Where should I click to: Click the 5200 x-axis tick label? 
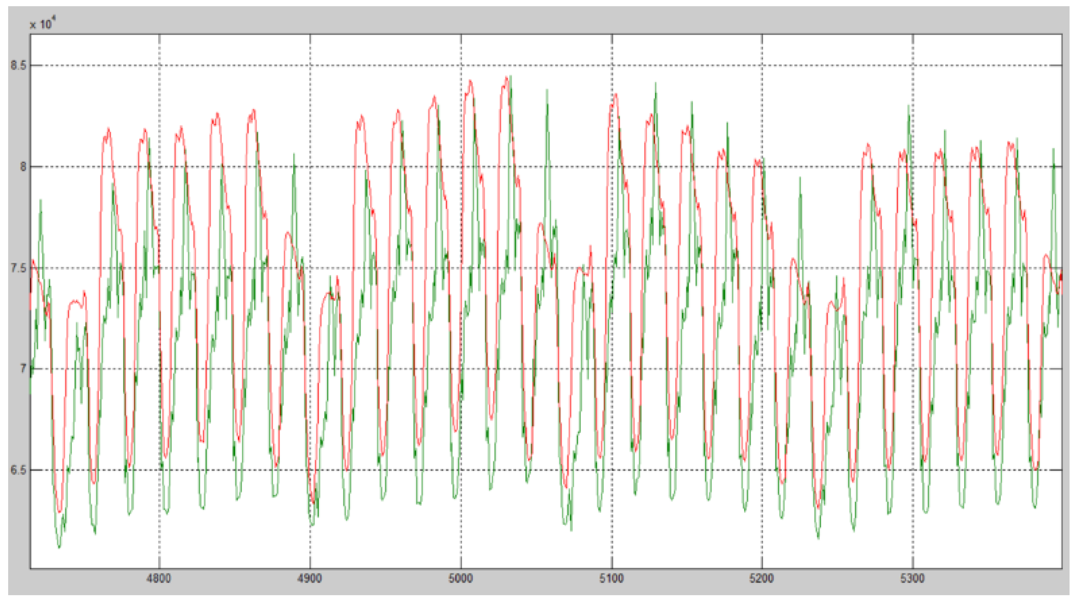761,578
